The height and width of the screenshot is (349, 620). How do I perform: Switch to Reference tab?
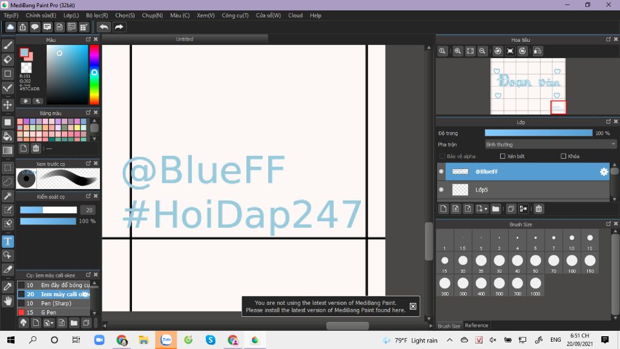tap(477, 325)
